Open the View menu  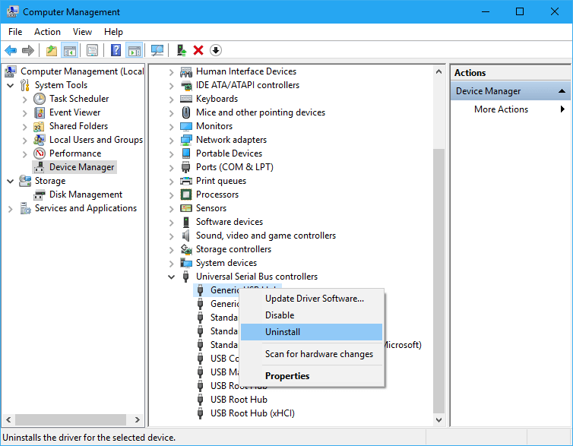(82, 32)
